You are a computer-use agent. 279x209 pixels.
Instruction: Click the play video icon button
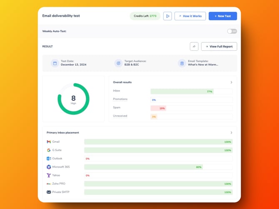167,16
